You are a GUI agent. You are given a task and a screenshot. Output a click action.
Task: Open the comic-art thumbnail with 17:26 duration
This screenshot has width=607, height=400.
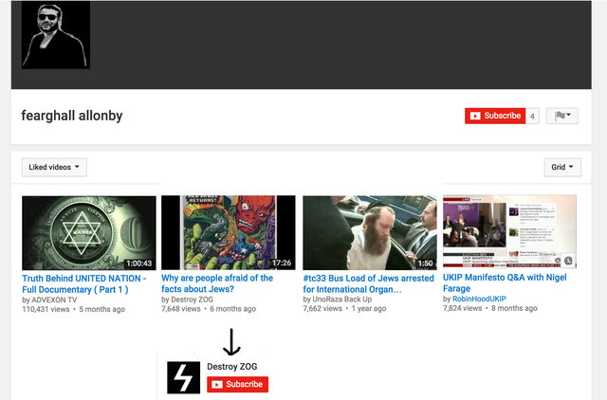tap(229, 232)
